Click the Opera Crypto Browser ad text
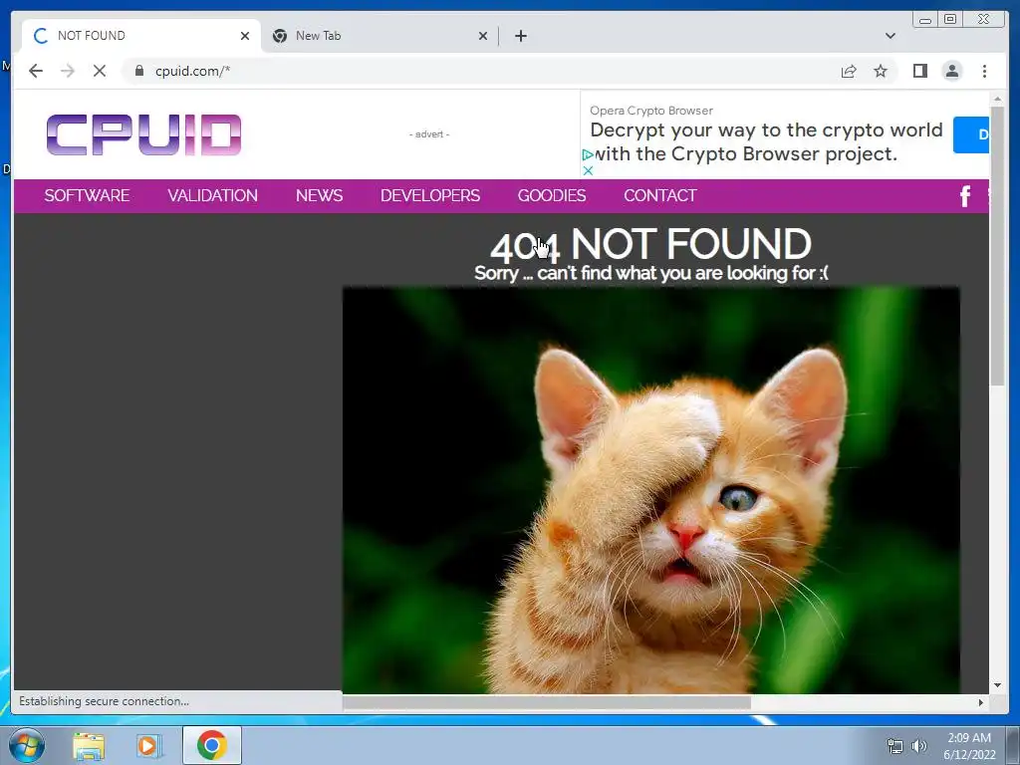Screen dimensions: 1020x765 [x=766, y=141]
